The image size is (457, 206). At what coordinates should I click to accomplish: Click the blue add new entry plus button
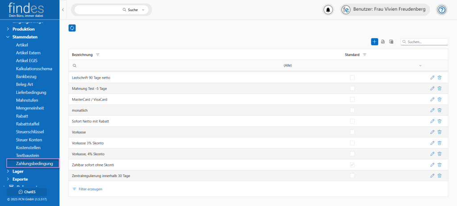pos(374,41)
